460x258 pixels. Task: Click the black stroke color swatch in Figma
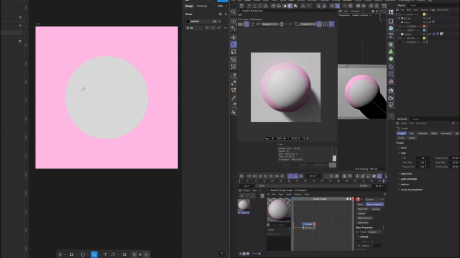click(x=188, y=21)
